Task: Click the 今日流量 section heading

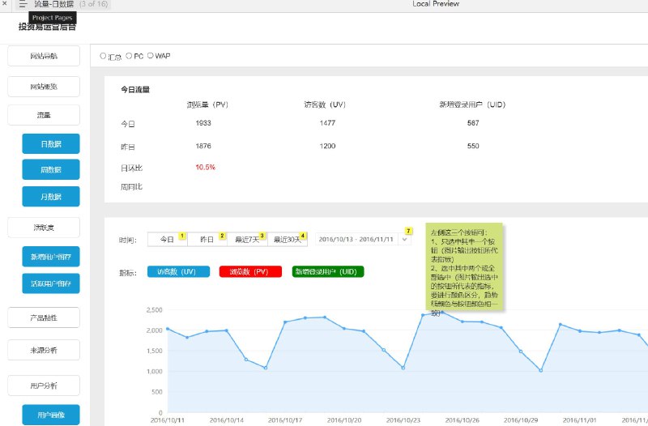Action: tap(135, 90)
